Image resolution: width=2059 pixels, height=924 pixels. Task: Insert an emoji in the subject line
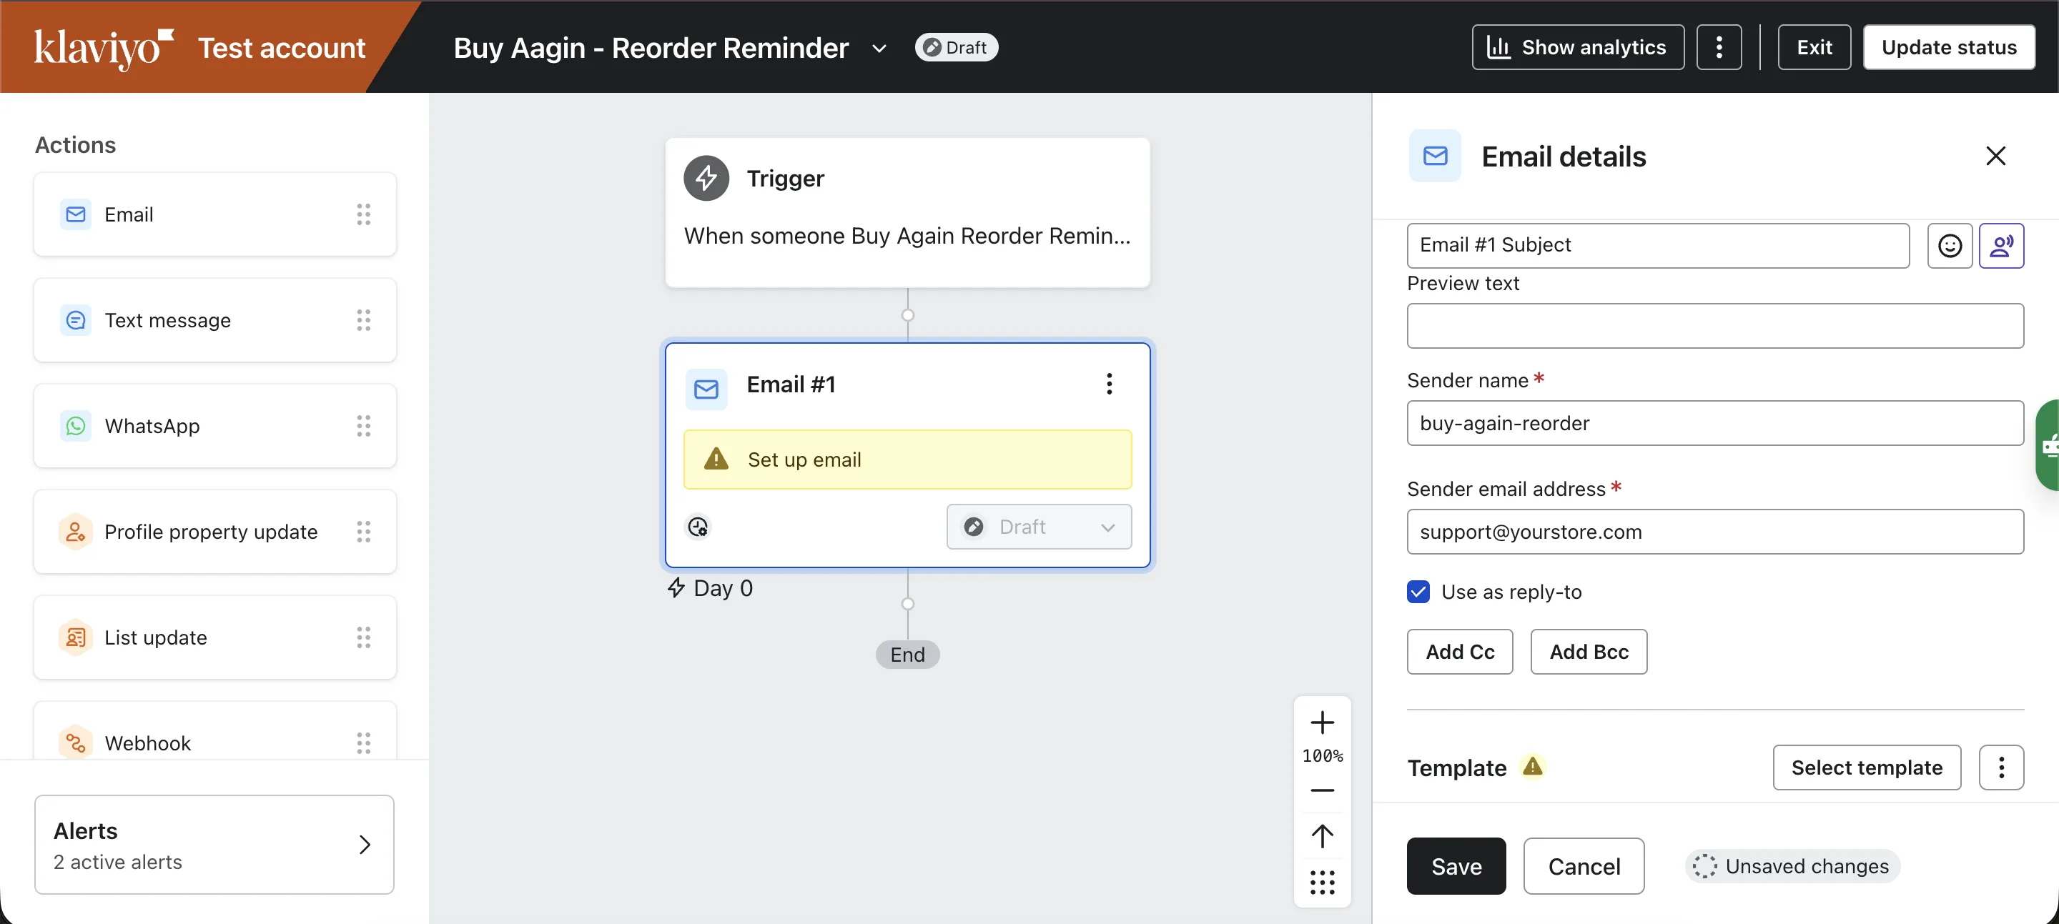(x=1950, y=245)
